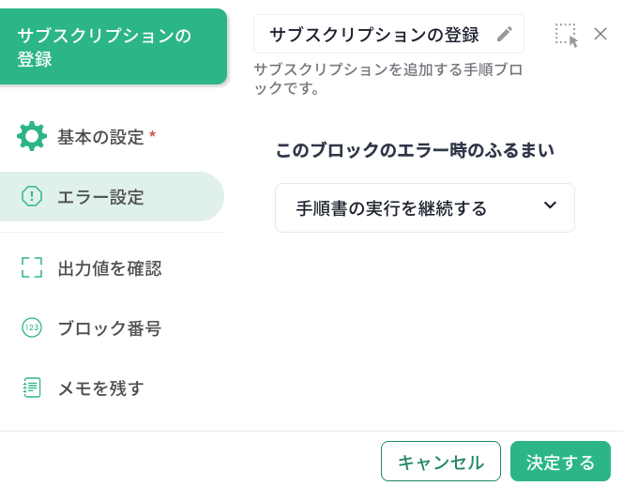Viewport: 623px width, 486px height.
Task: Click the exclamation hexagon icon for エラー設定
Action: click(x=32, y=196)
